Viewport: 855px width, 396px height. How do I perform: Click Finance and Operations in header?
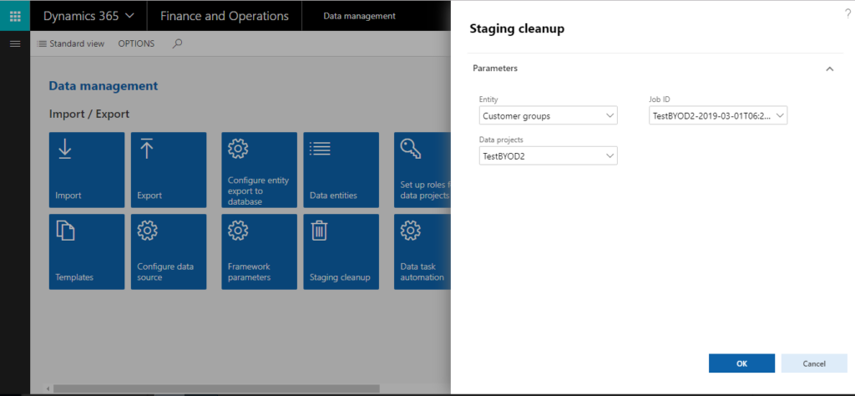click(224, 16)
